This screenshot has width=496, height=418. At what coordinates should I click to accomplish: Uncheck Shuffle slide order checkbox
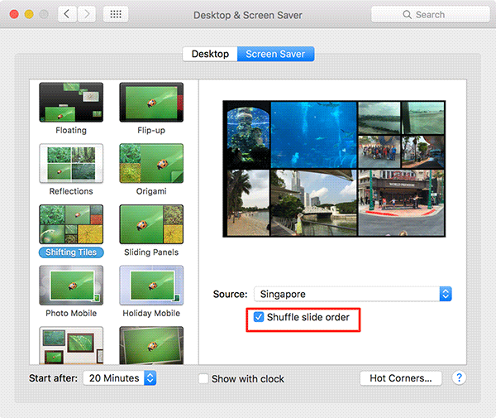click(x=259, y=317)
